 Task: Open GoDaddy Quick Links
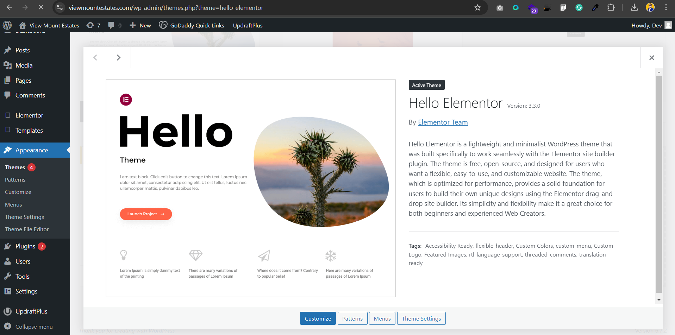tap(192, 25)
